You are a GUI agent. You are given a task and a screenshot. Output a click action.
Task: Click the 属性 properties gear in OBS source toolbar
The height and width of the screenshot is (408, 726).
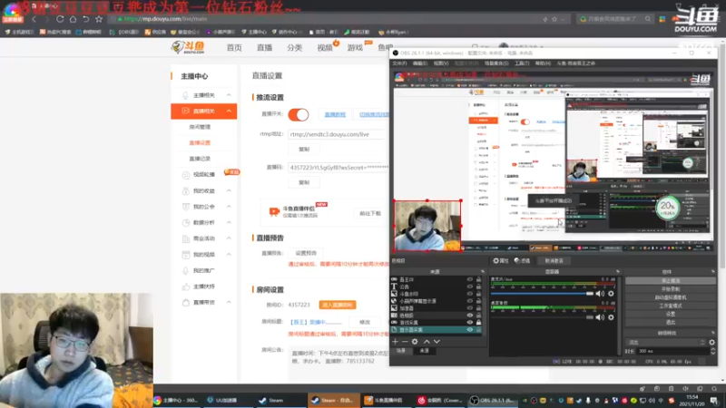click(501, 260)
